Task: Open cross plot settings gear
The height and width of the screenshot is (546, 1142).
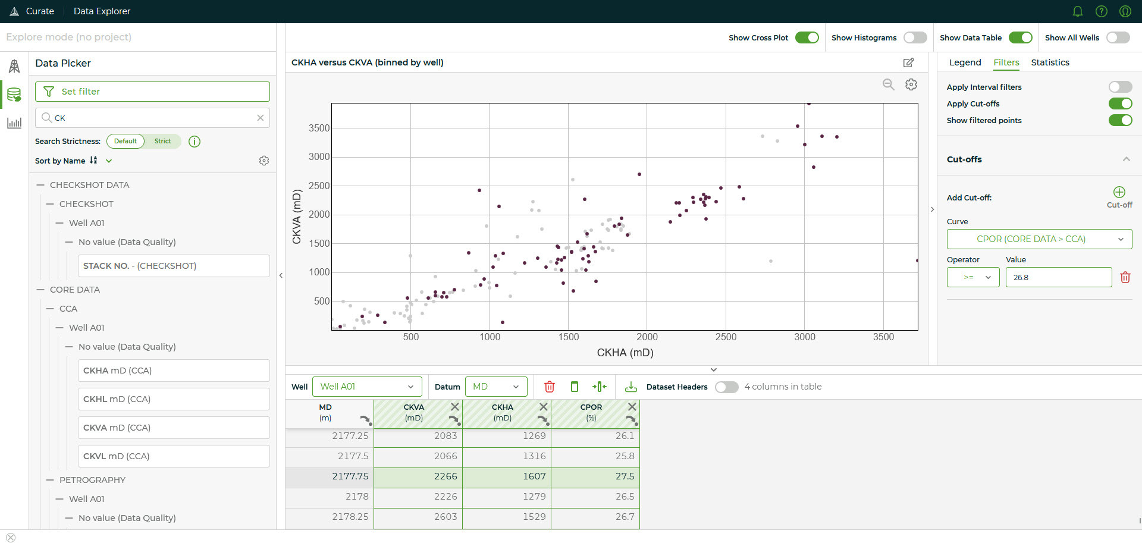Action: click(x=911, y=84)
